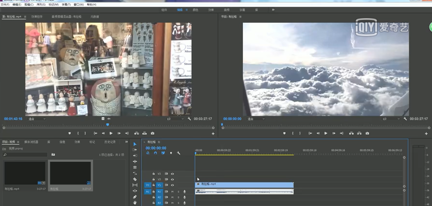Toggle A3 track targeting

tap(159, 203)
